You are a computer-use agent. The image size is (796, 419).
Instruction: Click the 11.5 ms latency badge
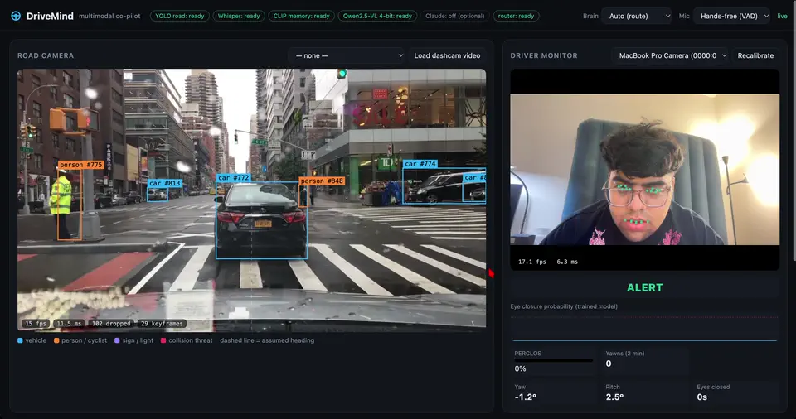pos(69,324)
